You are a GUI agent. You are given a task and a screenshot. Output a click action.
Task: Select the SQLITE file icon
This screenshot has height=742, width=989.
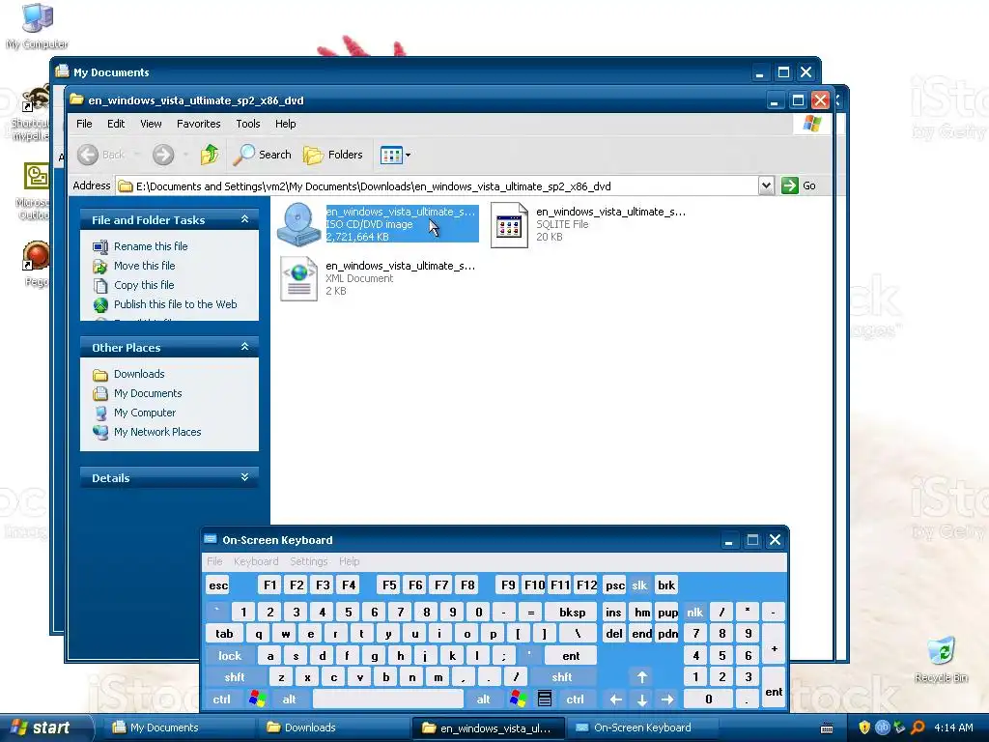509,225
